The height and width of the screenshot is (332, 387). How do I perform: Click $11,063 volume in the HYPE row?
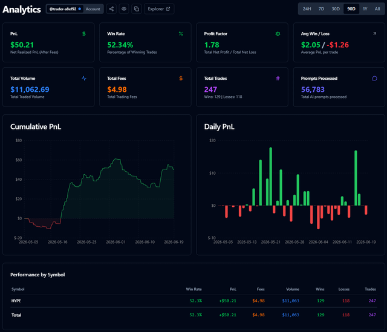[x=290, y=301]
